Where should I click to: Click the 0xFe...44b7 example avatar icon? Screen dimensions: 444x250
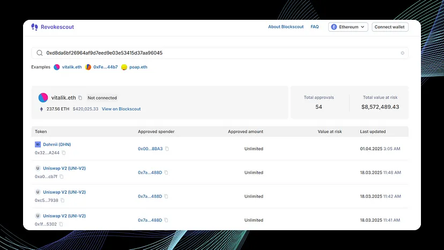pos(88,67)
